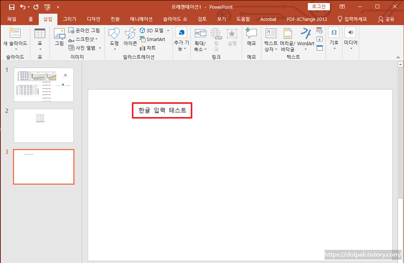Choose 온라인 그림 to insert online pictures
Viewport: 404px width, 263px height.
point(84,30)
